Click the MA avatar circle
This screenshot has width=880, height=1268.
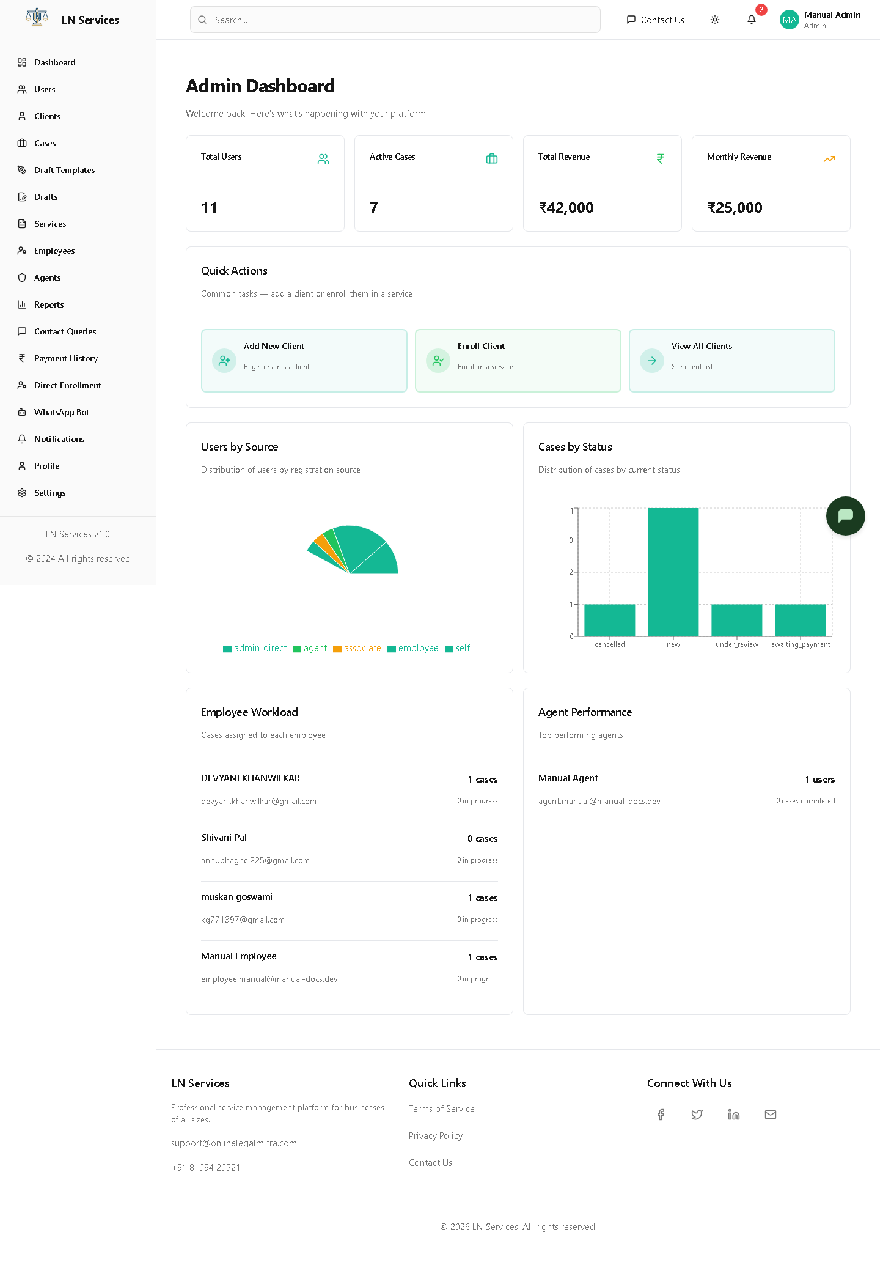(x=790, y=20)
